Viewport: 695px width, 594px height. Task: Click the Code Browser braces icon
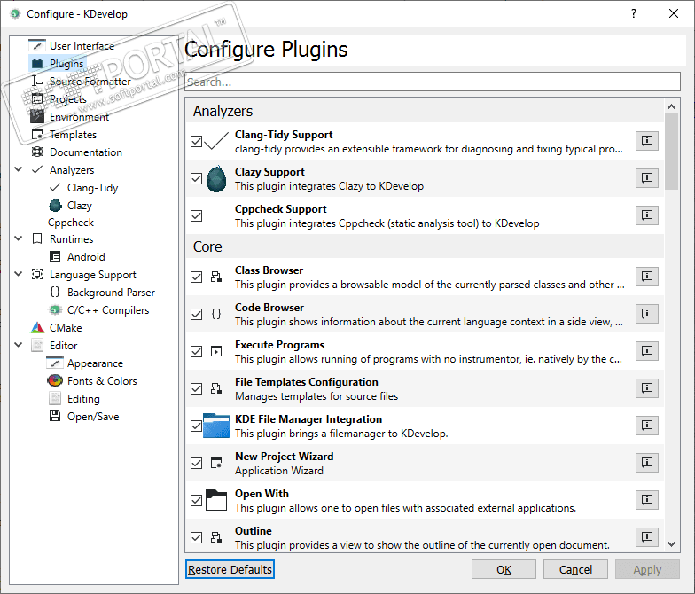(x=216, y=314)
